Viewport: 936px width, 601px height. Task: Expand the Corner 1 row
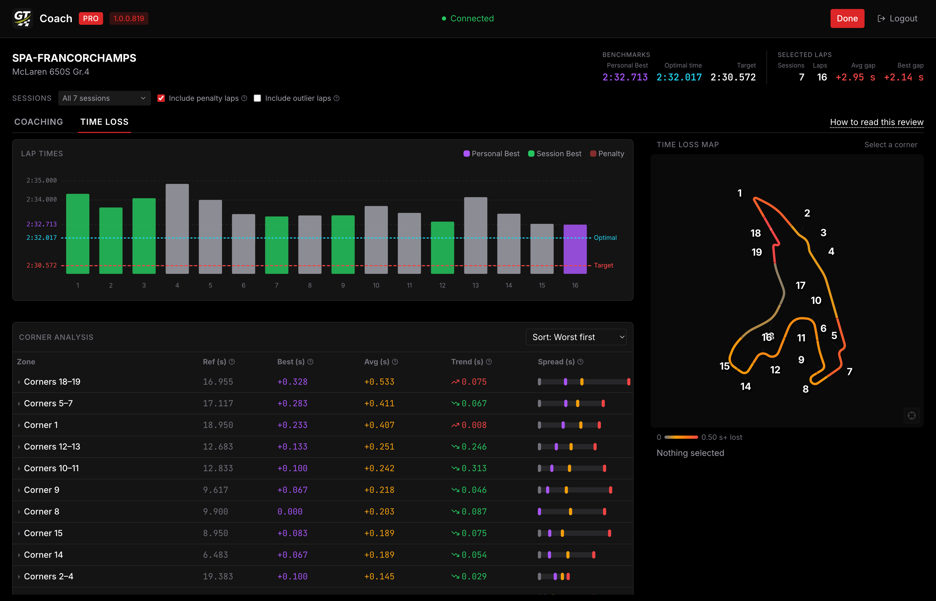[19, 425]
